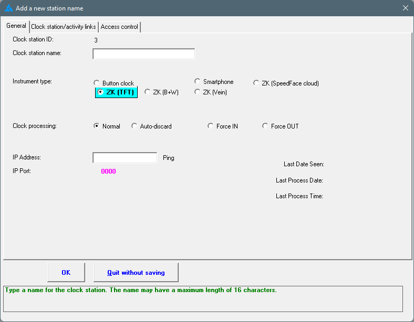
Task: Click into the IP Address field
Action: pos(125,158)
